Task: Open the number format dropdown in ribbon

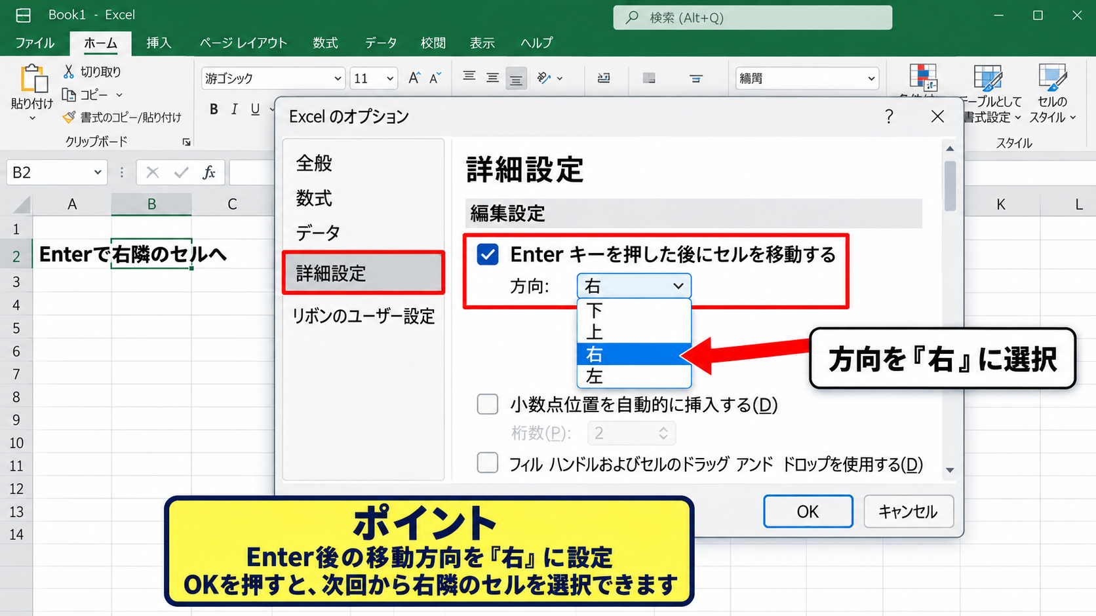Action: (x=871, y=79)
